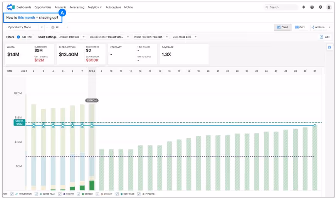Click the settings gear icon on right edge

pos(329,47)
